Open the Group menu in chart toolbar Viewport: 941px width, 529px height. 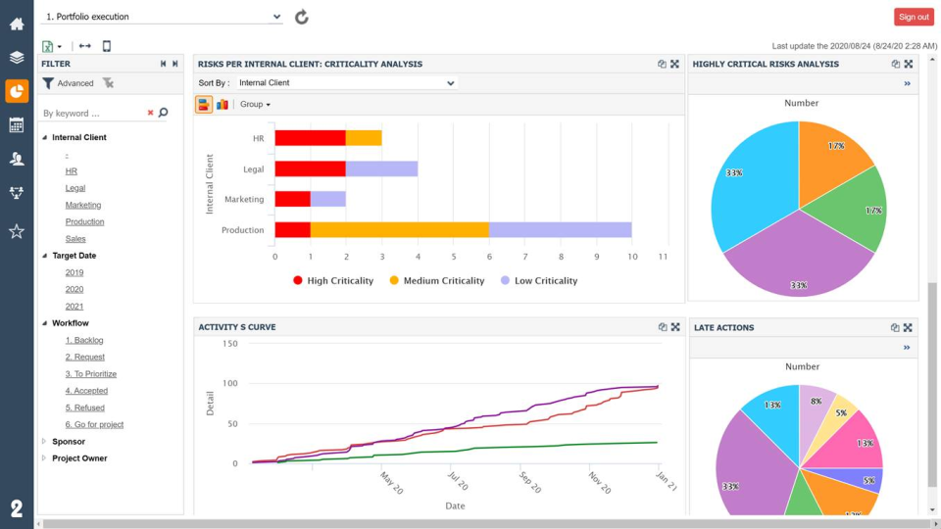click(255, 105)
